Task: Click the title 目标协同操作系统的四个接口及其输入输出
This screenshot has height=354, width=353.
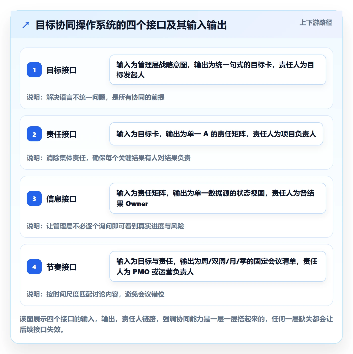Action: (131, 25)
